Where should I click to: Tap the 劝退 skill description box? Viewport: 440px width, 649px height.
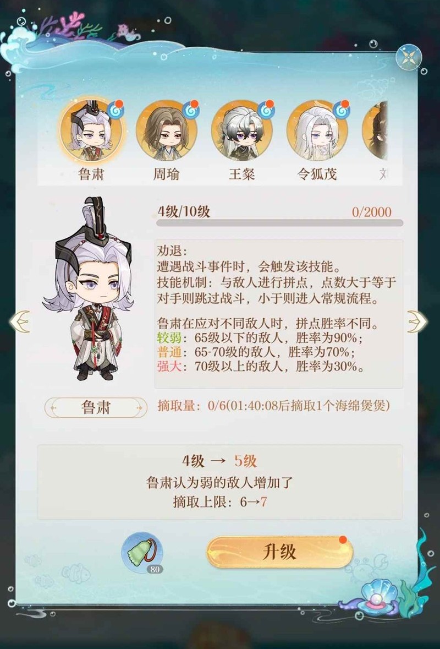click(x=278, y=313)
